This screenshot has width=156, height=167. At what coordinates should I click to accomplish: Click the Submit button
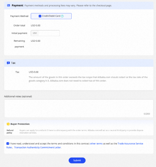(77, 160)
